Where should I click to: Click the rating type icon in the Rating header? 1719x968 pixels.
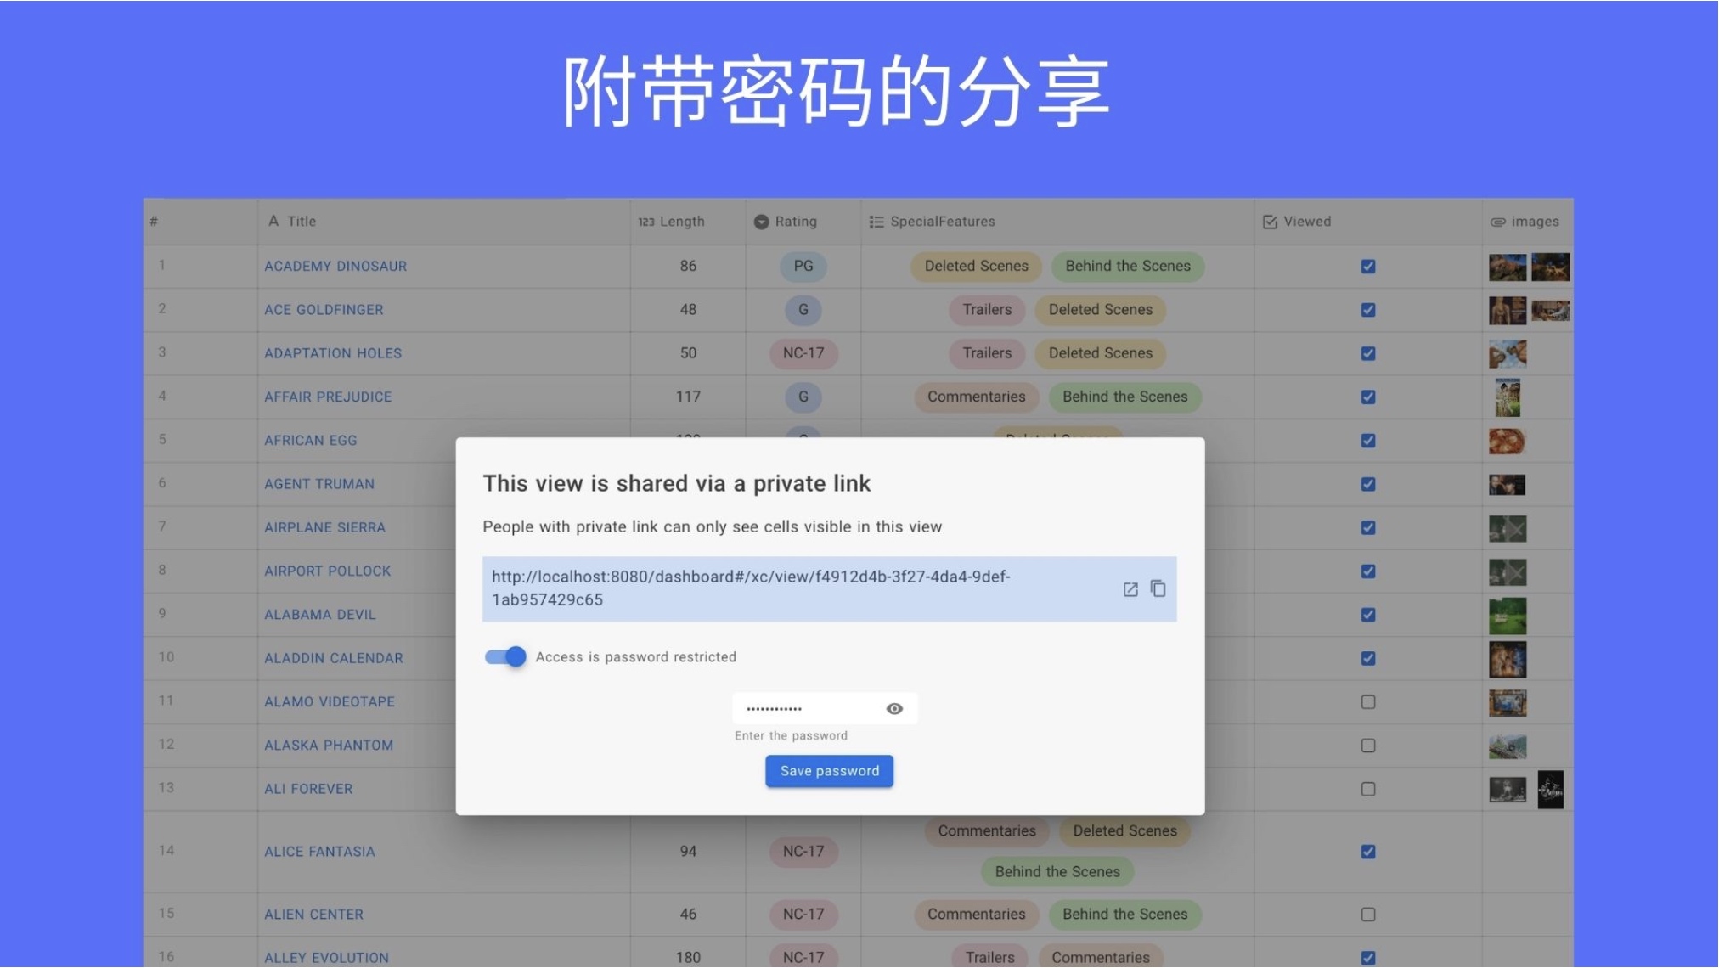coord(760,221)
